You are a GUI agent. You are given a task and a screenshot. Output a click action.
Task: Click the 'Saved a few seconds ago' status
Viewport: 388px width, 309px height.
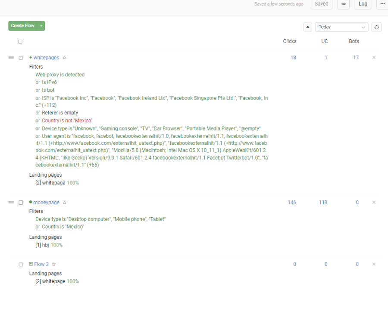pos(278,4)
